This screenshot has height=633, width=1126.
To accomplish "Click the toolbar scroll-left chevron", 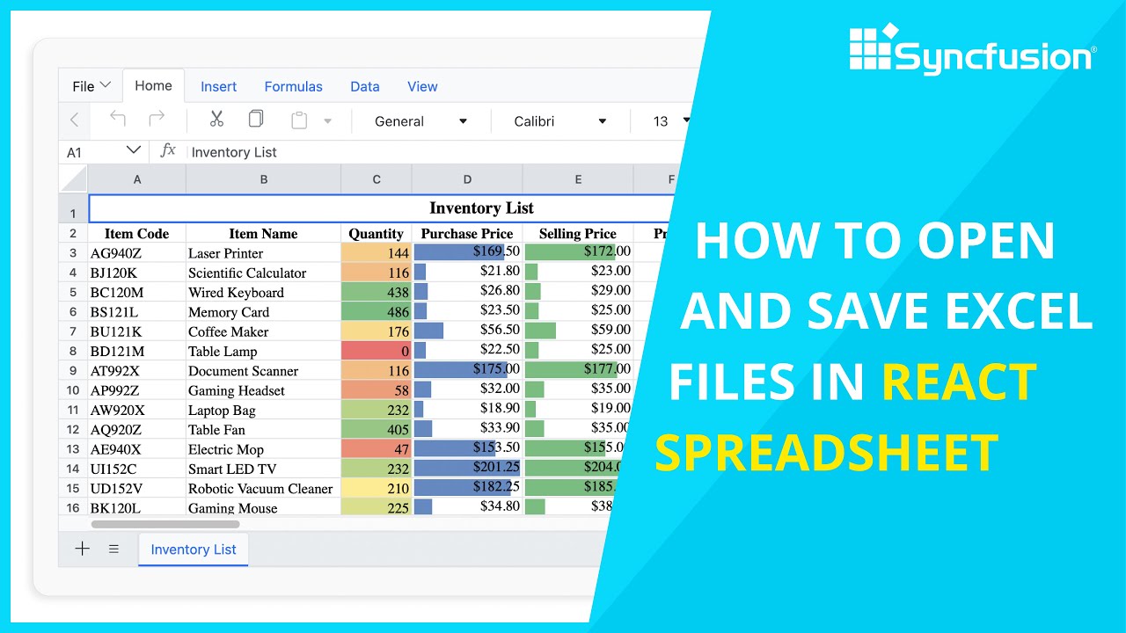I will (x=74, y=120).
